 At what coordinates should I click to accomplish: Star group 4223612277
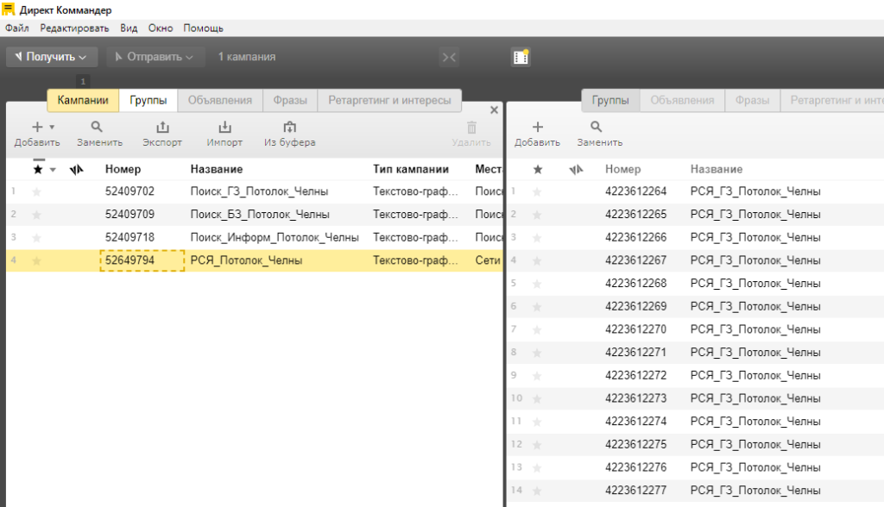point(537,491)
